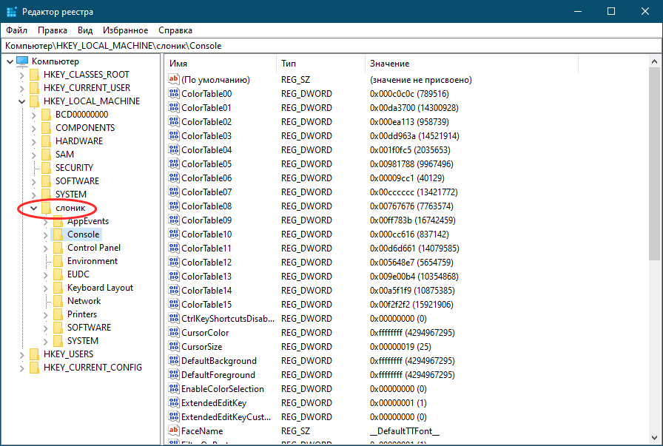This screenshot has width=663, height=446.
Task: Click the ab icon of the default value
Action: coord(174,80)
